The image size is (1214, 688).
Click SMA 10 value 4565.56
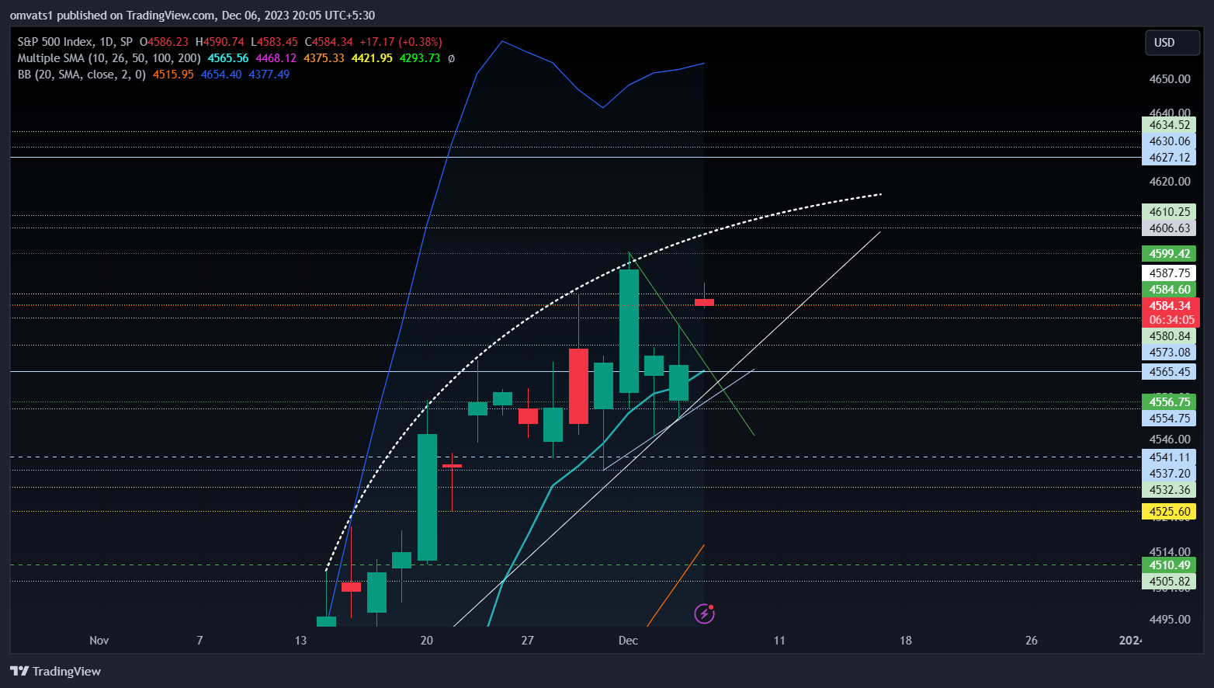[x=228, y=58]
